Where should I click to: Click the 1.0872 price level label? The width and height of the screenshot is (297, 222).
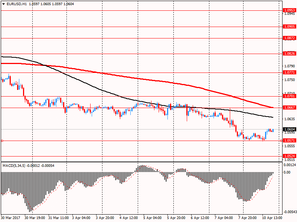point(290,38)
